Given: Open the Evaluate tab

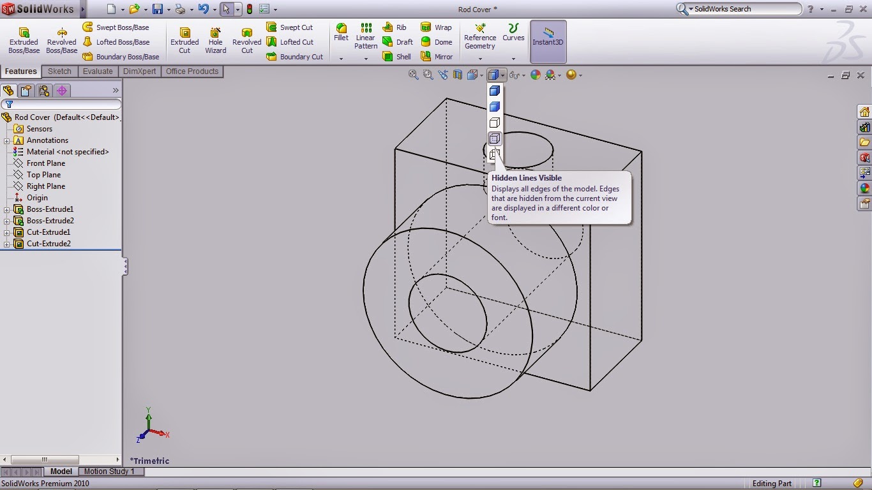Looking at the screenshot, I should click(98, 71).
